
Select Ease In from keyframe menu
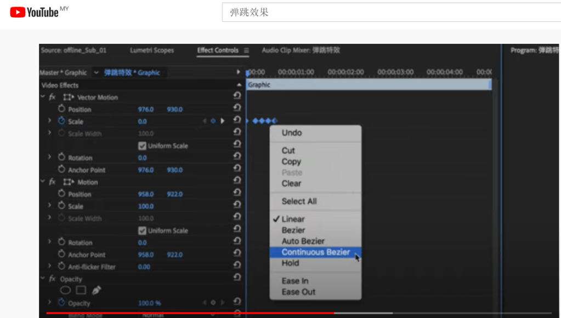pos(294,281)
